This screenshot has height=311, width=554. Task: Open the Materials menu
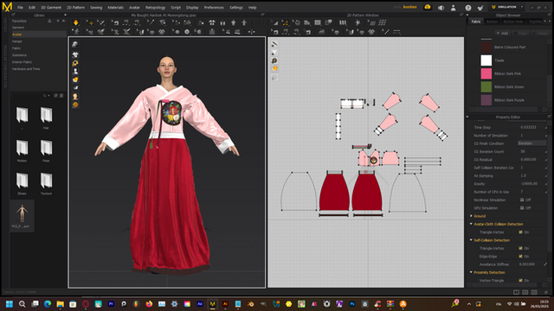coord(115,8)
